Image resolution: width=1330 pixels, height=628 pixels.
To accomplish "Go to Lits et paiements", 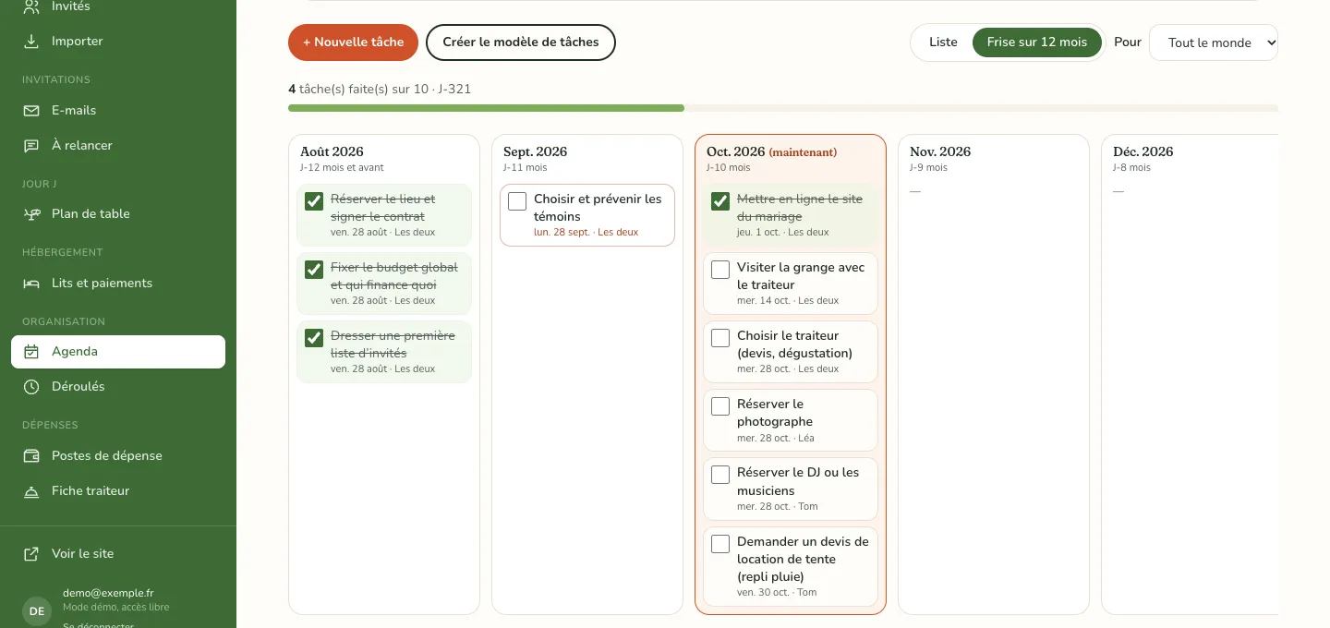I will (x=118, y=284).
